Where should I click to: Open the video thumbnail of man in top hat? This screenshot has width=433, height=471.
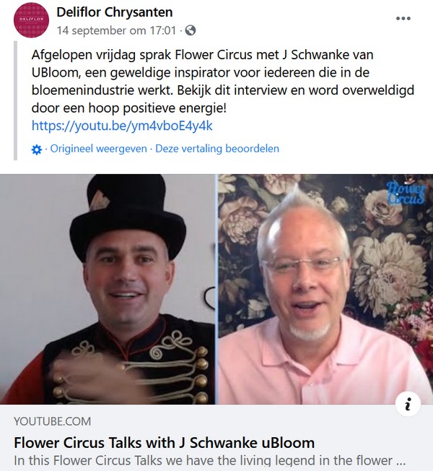tap(107, 289)
